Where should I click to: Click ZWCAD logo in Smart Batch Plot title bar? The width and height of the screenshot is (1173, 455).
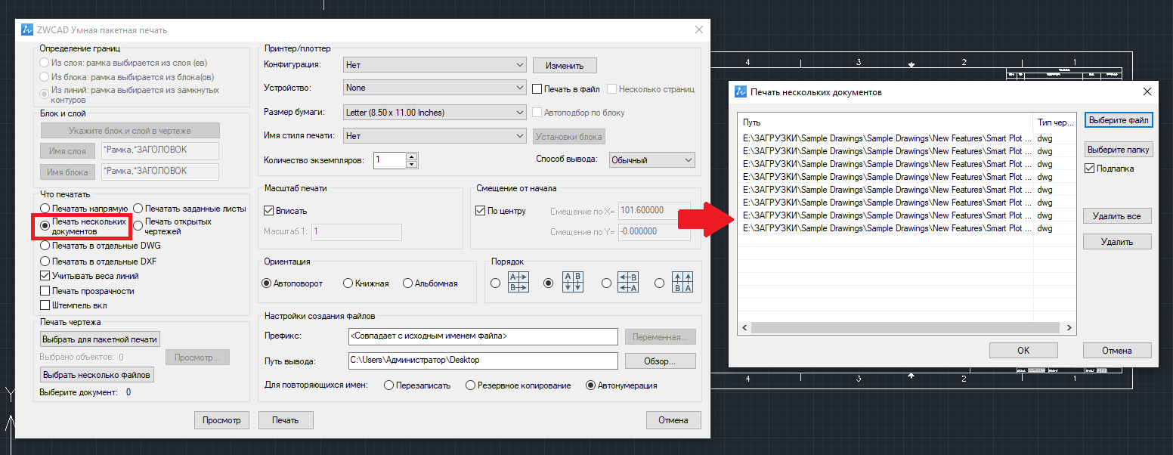tap(27, 29)
